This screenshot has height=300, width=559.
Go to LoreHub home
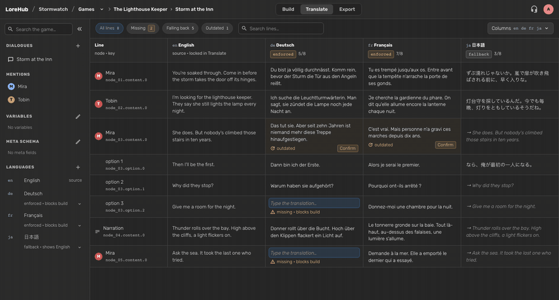pyautogui.click(x=17, y=9)
